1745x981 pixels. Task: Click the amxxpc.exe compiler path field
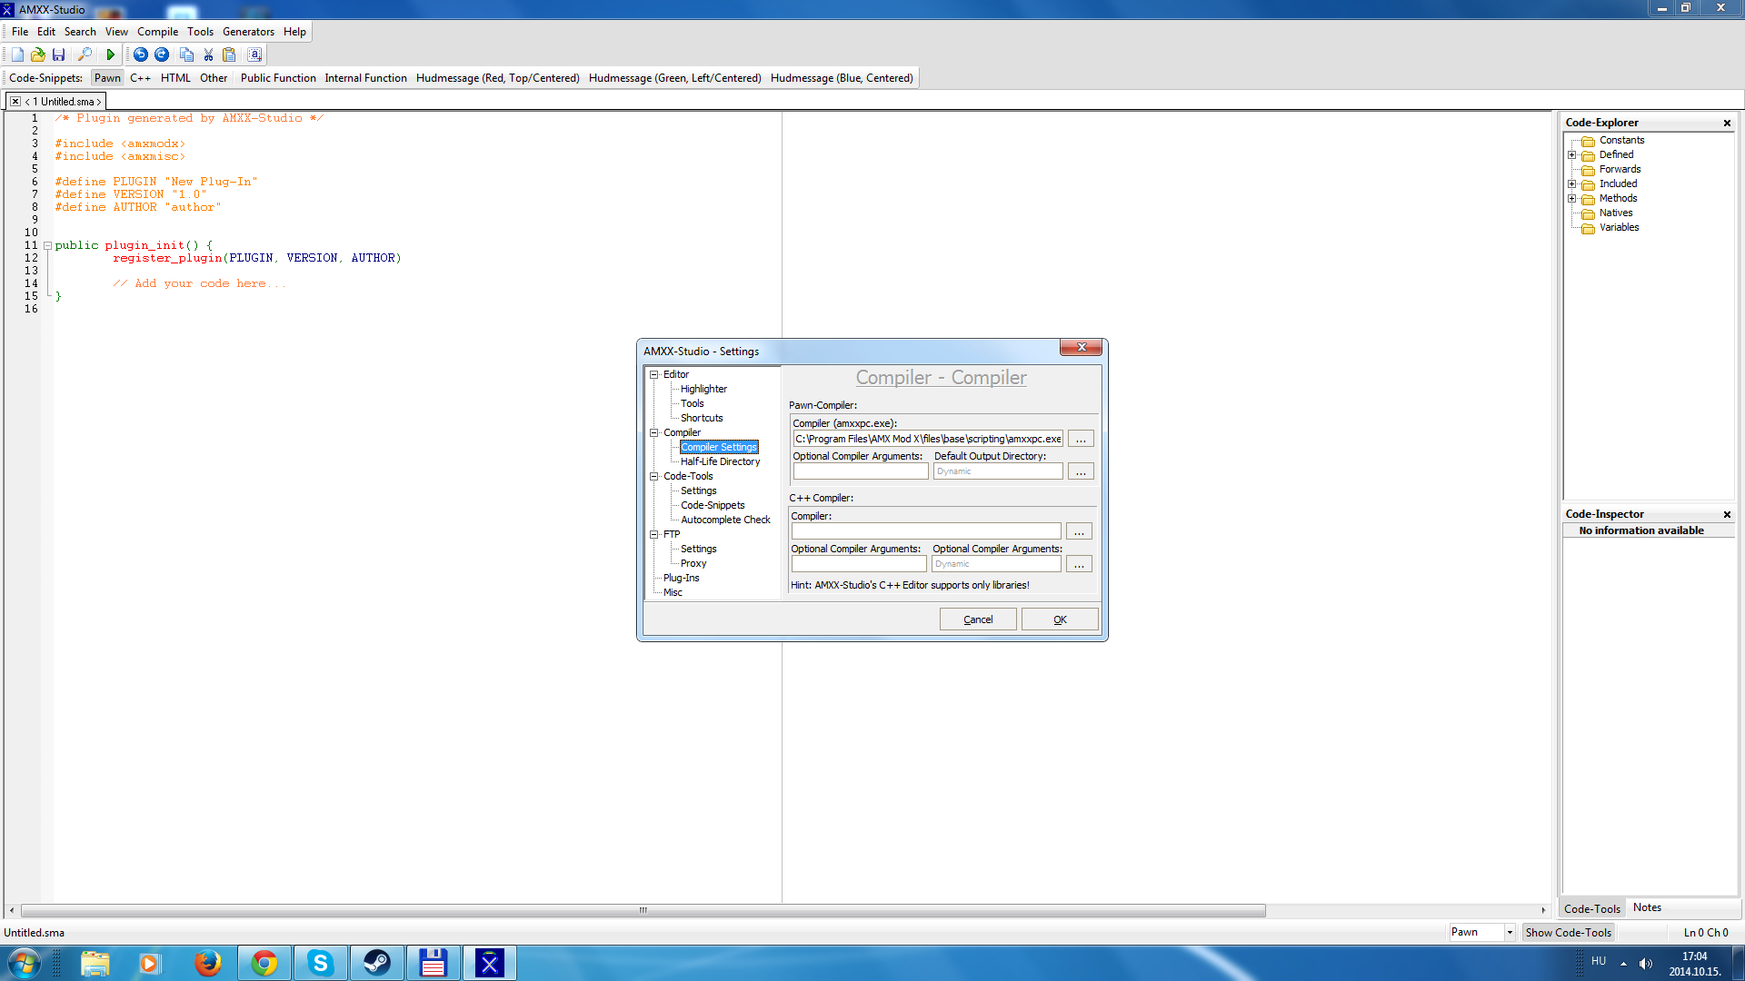pyautogui.click(x=927, y=439)
